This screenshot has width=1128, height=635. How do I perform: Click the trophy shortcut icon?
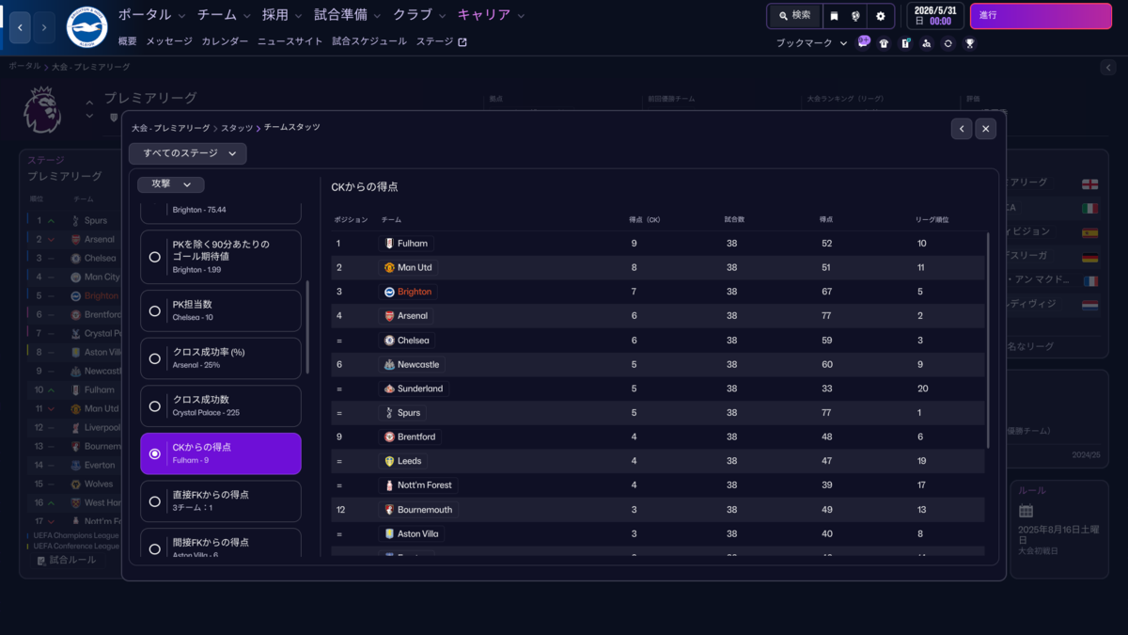(x=970, y=43)
